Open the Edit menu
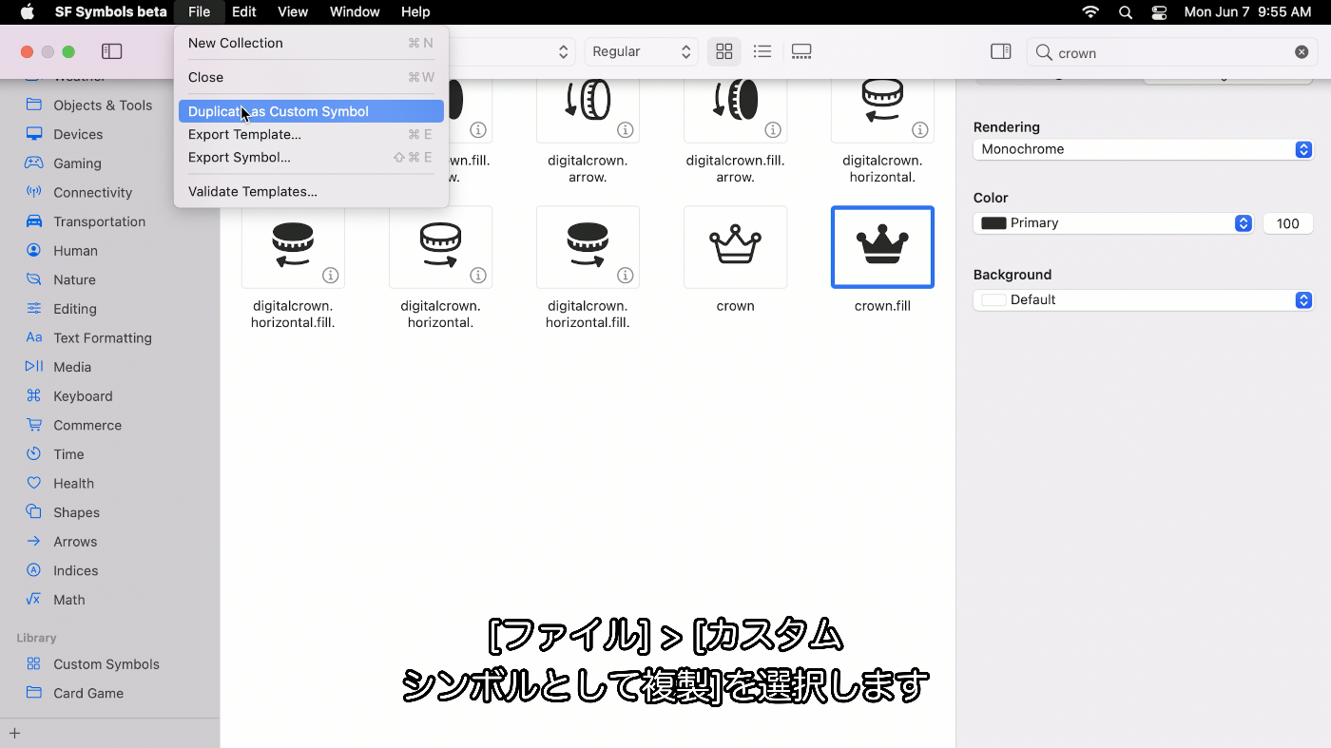 point(244,11)
